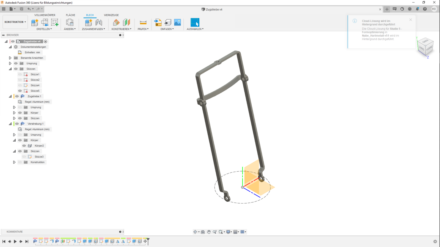440x247 pixels.
Task: Open the File menu icon
Action: tap(11, 9)
